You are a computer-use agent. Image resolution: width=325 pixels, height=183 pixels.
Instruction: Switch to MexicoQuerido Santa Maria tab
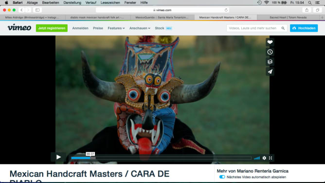(x=162, y=18)
